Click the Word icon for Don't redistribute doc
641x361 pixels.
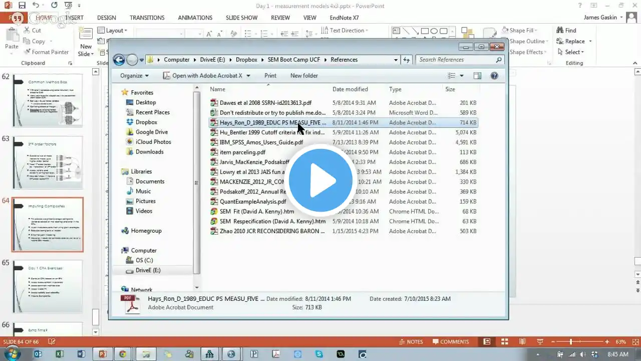[214, 113]
